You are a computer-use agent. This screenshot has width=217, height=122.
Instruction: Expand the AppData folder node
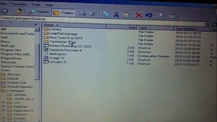click(4, 106)
